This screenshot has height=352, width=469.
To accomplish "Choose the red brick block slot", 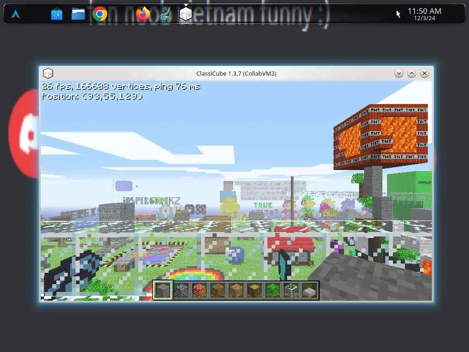I will pyautogui.click(x=200, y=290).
